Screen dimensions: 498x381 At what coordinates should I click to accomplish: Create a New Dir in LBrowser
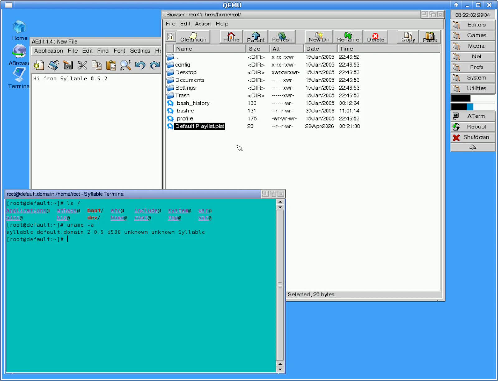pos(319,37)
